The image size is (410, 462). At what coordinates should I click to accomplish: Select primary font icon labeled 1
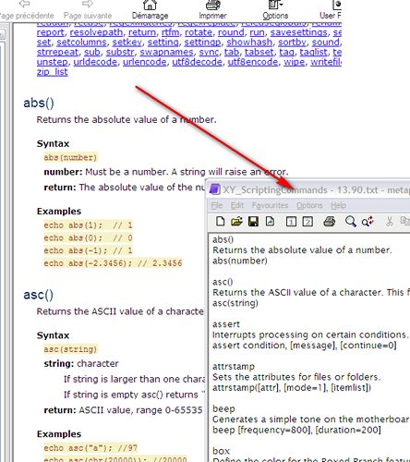pos(291,222)
